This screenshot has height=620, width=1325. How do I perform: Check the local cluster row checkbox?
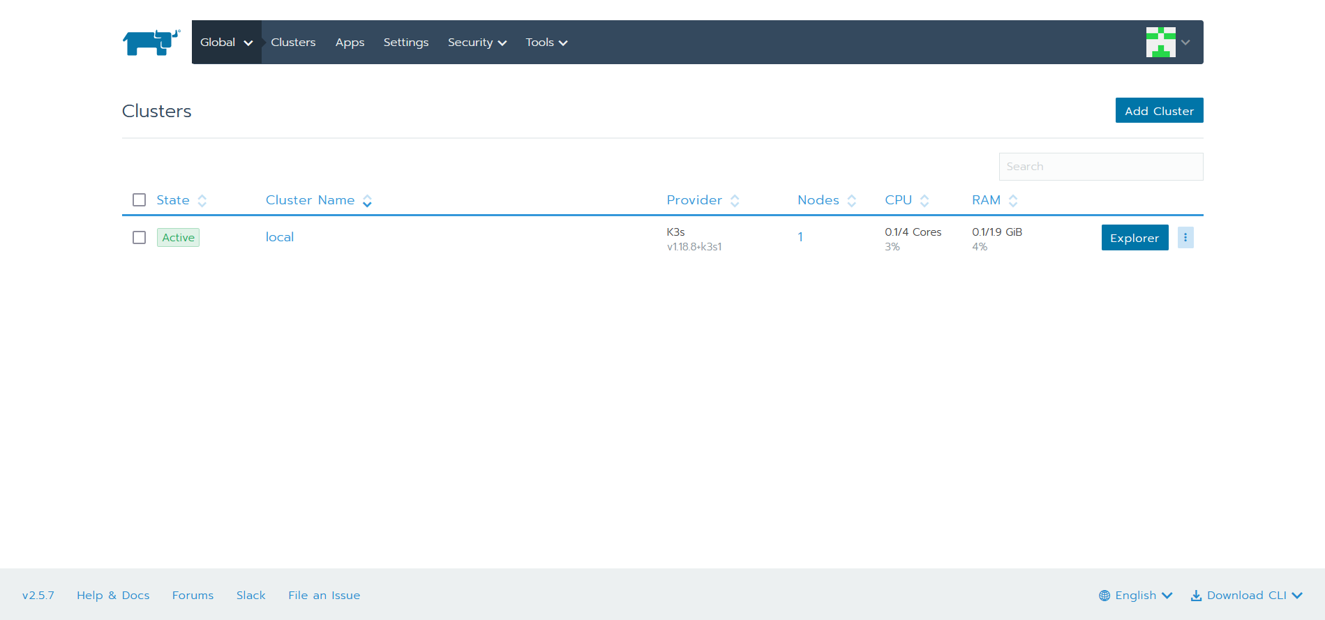(140, 237)
